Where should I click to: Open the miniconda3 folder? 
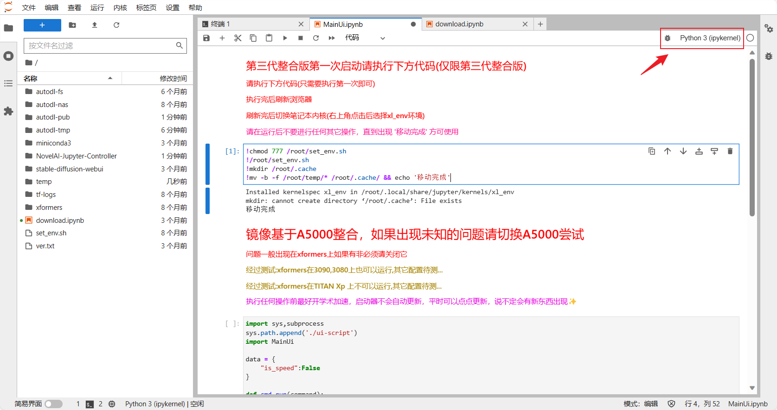pyautogui.click(x=105, y=143)
